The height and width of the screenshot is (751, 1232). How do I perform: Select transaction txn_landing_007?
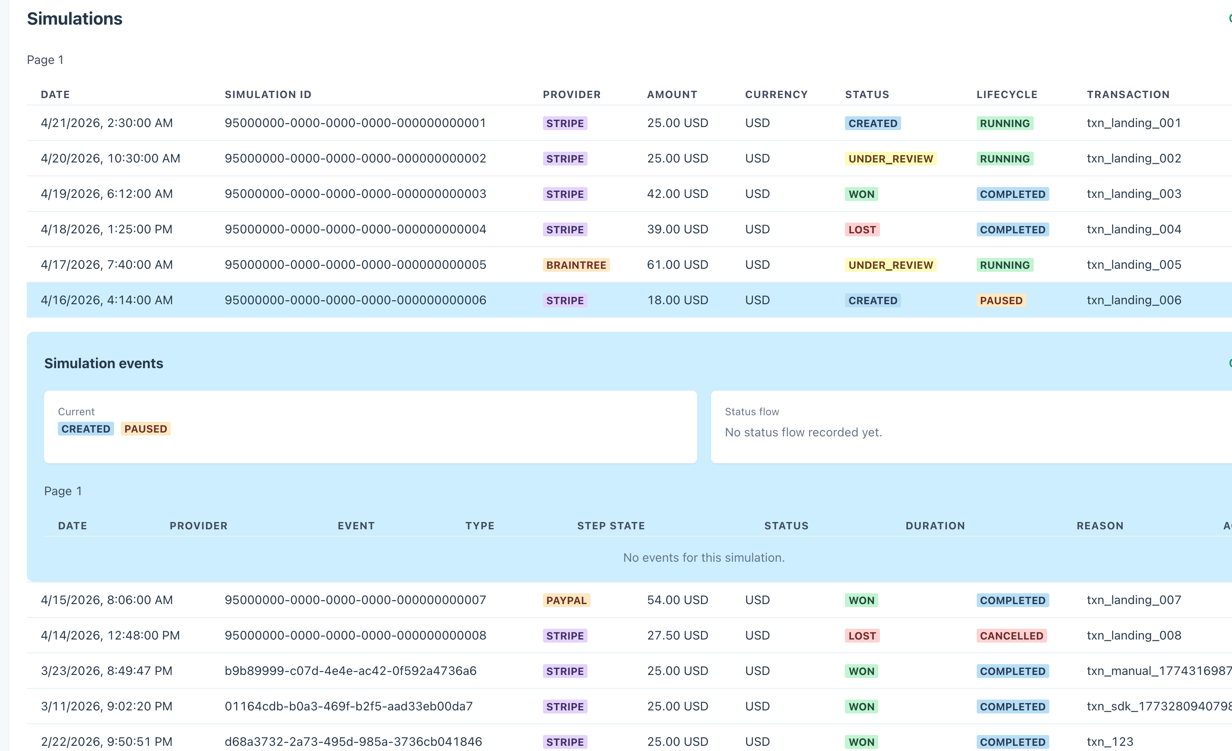tap(1134, 600)
